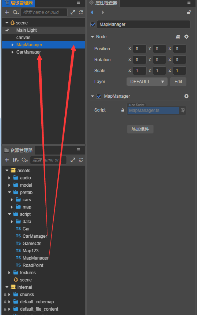197x315 pixels.
Task: Disable the MapManager component checkbox
Action: tap(99, 96)
